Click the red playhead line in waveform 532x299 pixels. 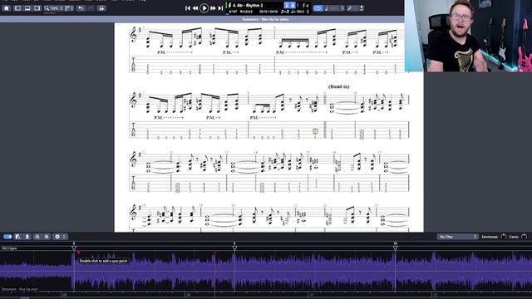(x=214, y=272)
